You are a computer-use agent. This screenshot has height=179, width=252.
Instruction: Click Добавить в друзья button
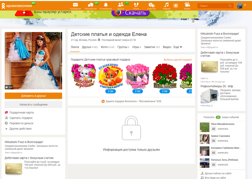[33, 96]
